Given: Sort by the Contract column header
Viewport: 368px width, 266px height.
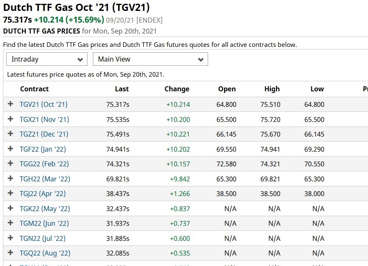Looking at the screenshot, I should pyautogui.click(x=34, y=89).
